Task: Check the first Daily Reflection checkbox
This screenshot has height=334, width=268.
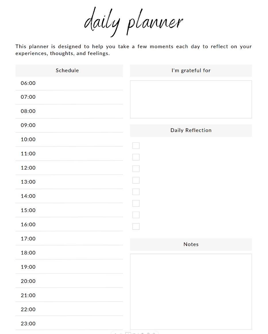Action: pos(136,146)
